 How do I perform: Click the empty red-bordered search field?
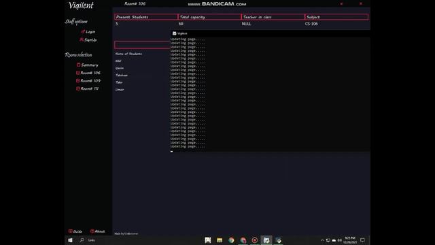click(x=142, y=44)
